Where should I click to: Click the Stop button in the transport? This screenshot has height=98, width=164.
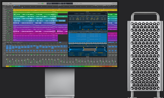tap(41, 3)
